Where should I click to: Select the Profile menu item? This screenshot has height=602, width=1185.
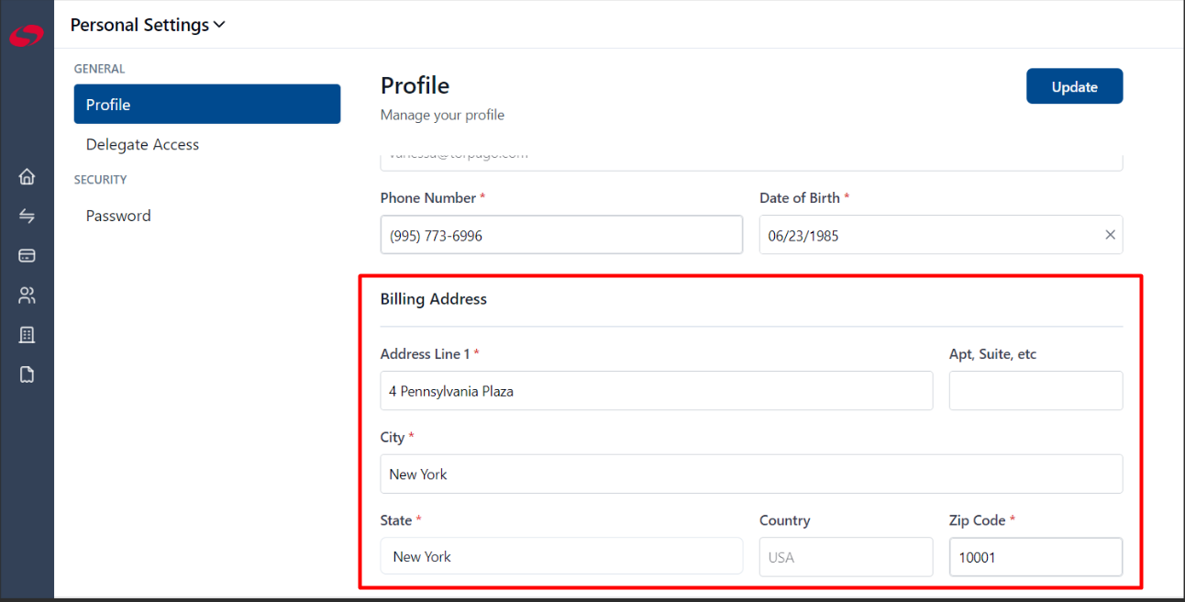(207, 105)
